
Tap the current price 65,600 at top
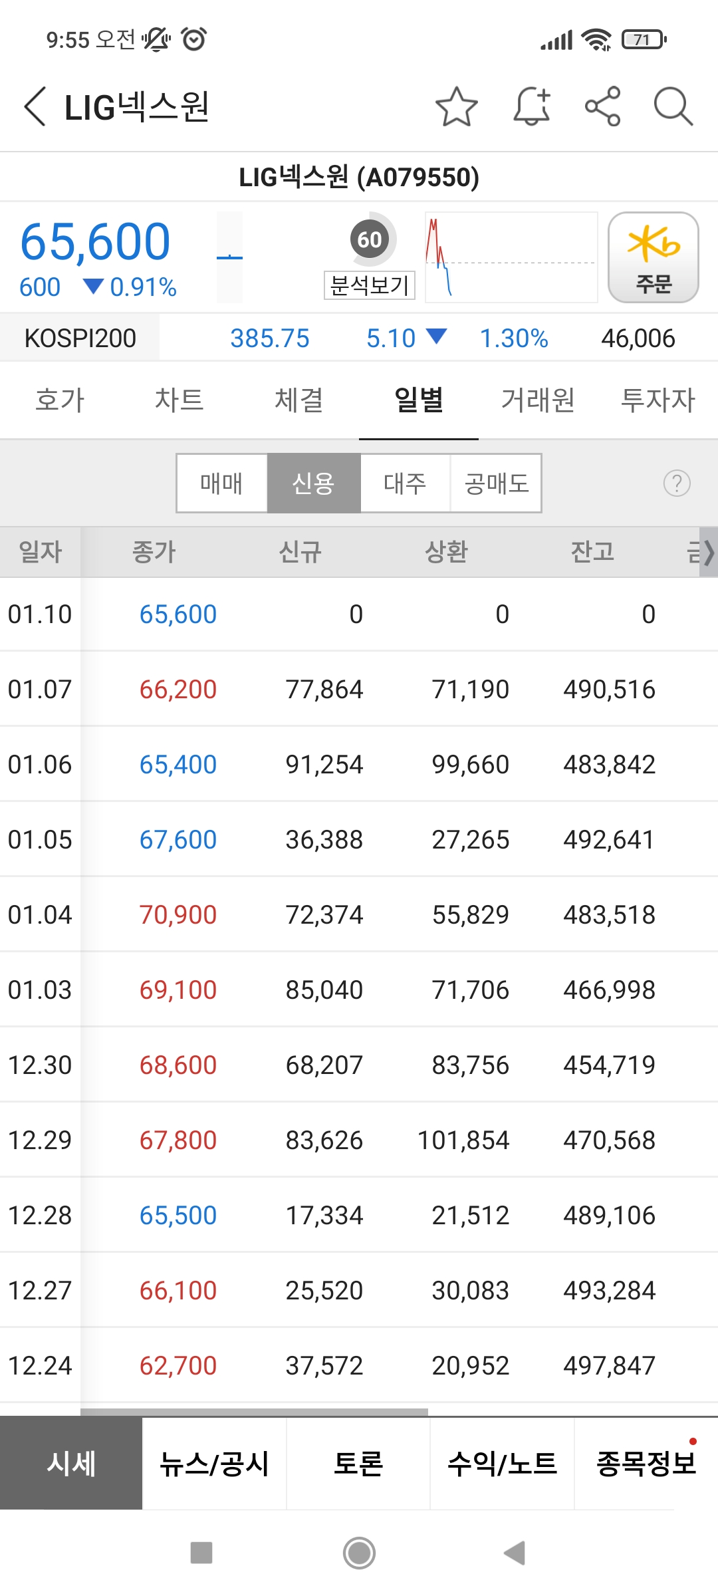(95, 241)
